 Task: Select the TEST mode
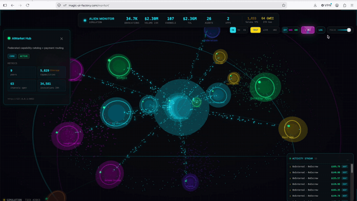coord(256,30)
